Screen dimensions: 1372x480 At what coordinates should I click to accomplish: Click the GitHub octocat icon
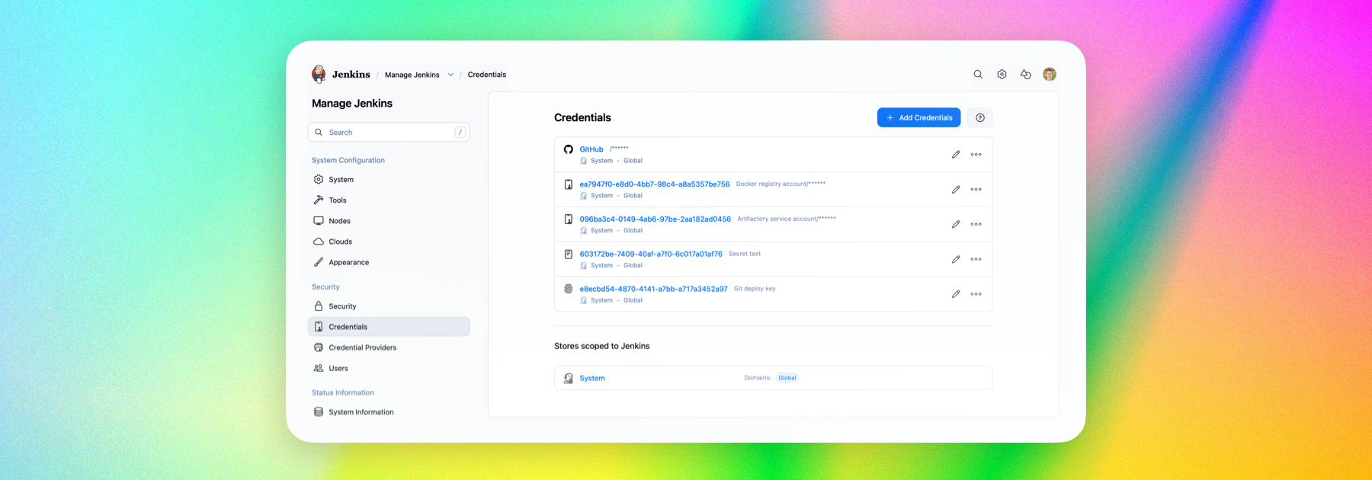pyautogui.click(x=569, y=149)
